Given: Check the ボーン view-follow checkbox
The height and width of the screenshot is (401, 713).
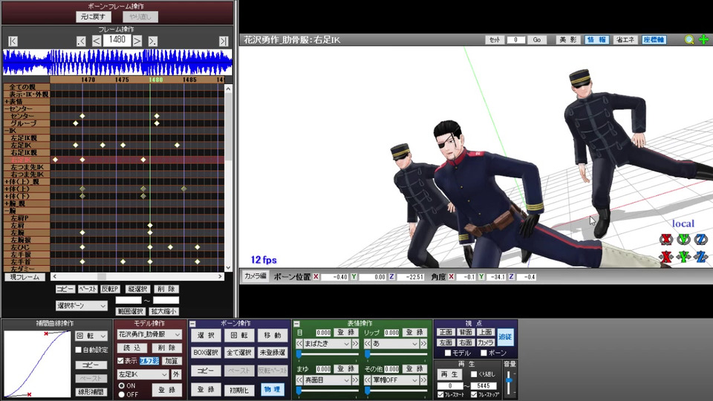Looking at the screenshot, I should [x=484, y=353].
